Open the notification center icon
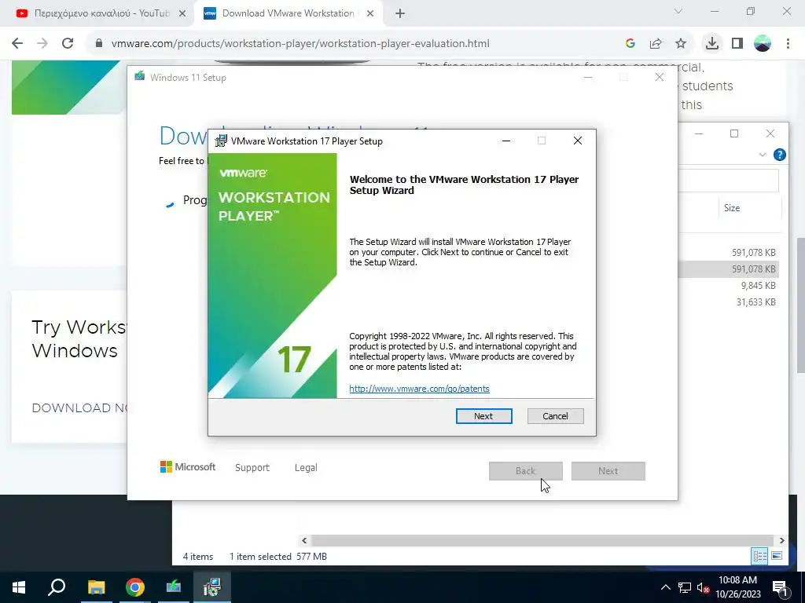 coord(781,587)
